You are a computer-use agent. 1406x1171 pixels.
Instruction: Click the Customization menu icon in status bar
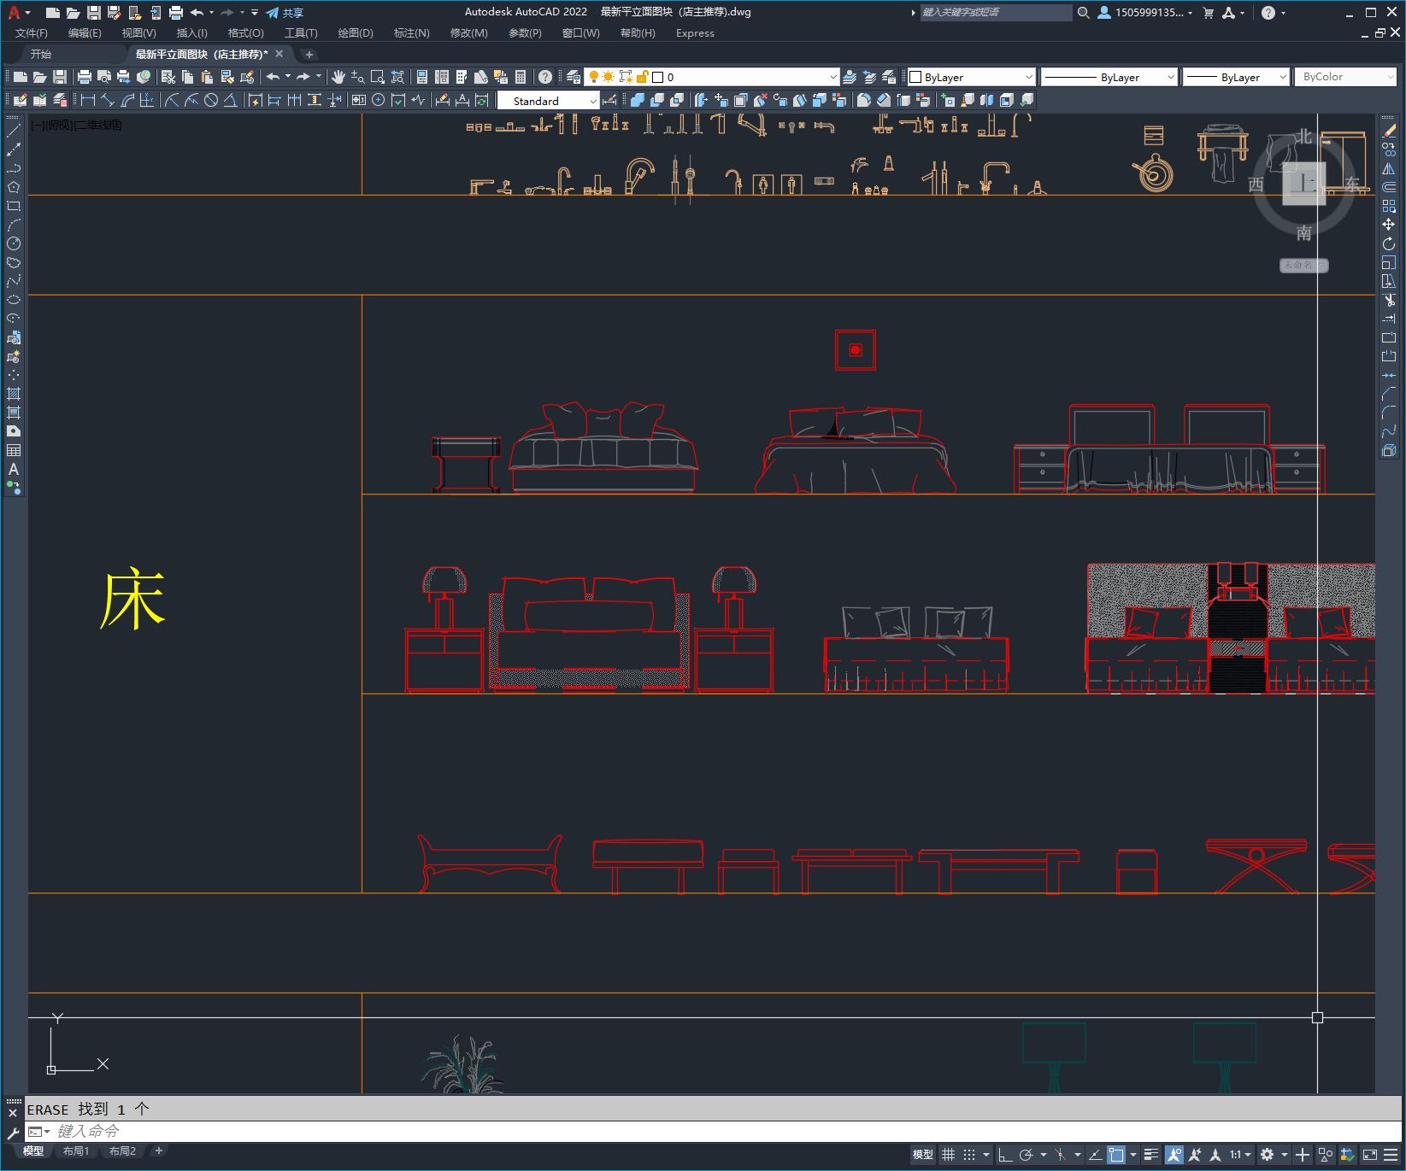pyautogui.click(x=1390, y=1155)
